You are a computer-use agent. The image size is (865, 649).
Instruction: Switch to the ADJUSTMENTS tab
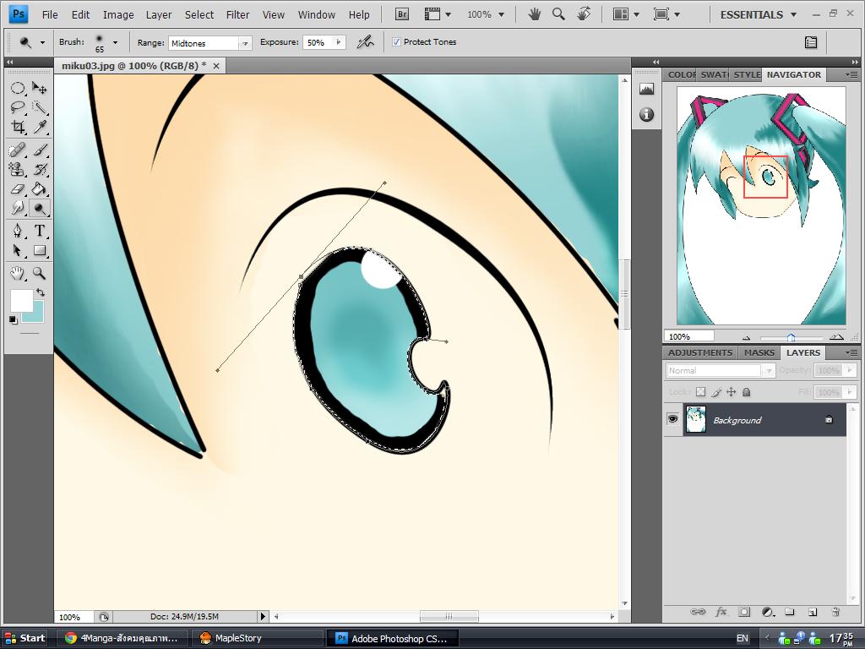click(700, 352)
